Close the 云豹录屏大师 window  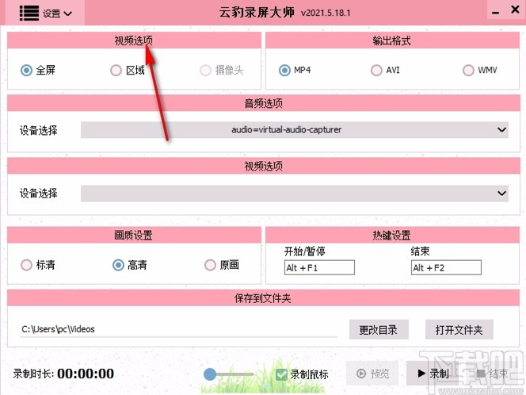click(515, 10)
